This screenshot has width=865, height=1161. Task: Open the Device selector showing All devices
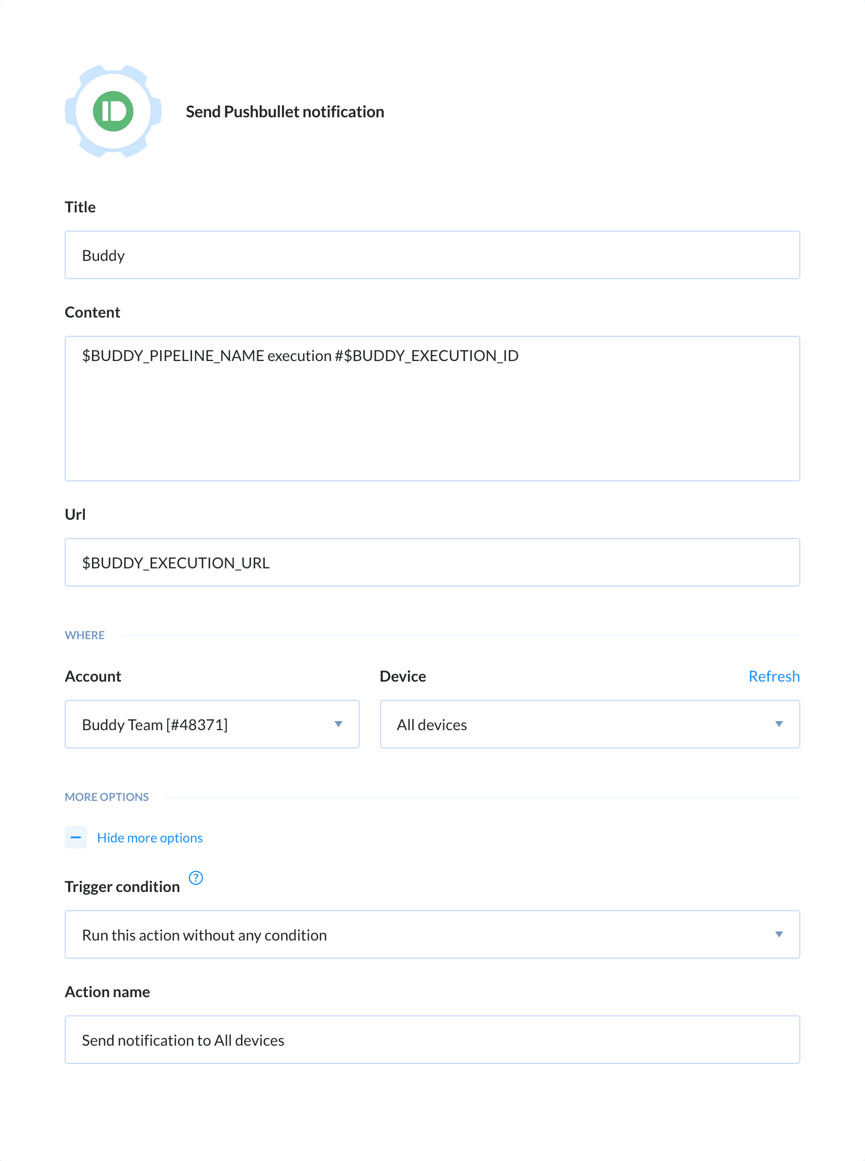590,724
